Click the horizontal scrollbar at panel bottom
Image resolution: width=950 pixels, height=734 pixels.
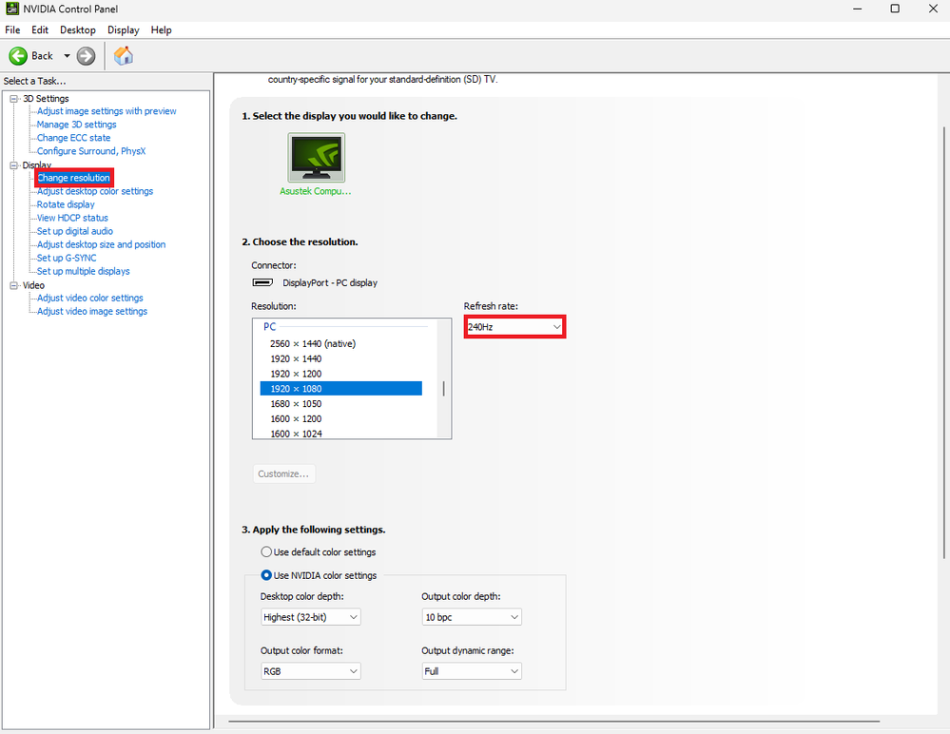click(x=553, y=722)
